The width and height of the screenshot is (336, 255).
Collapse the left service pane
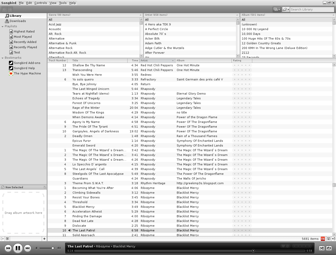click(x=2, y=239)
